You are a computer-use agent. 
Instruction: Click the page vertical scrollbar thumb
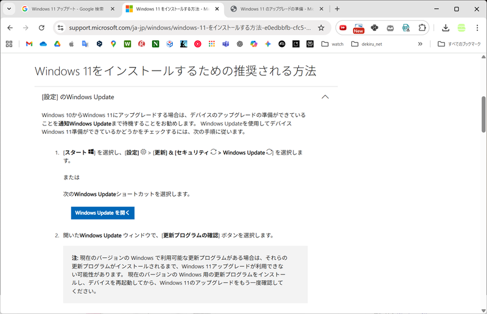tap(483, 114)
